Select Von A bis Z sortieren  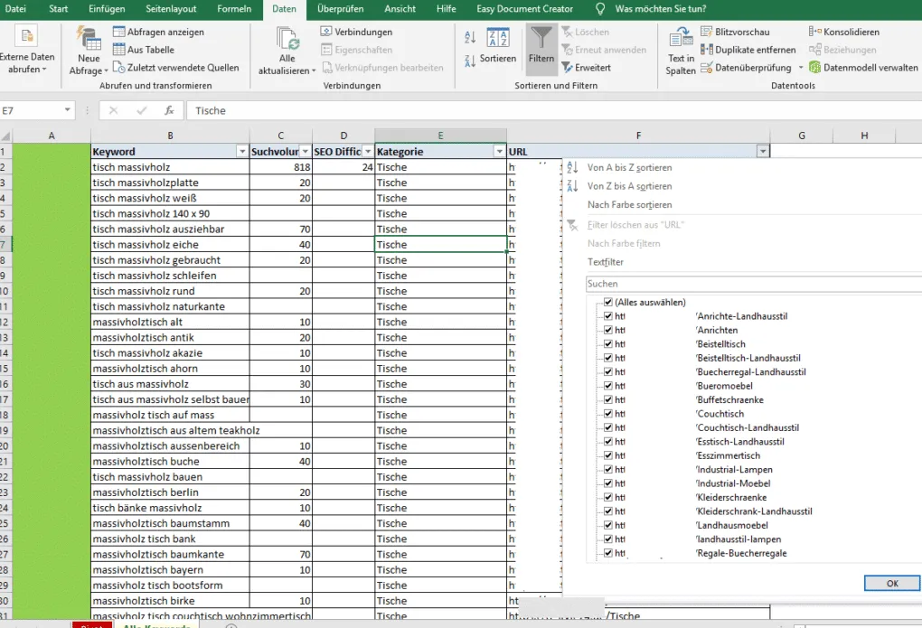pos(629,167)
